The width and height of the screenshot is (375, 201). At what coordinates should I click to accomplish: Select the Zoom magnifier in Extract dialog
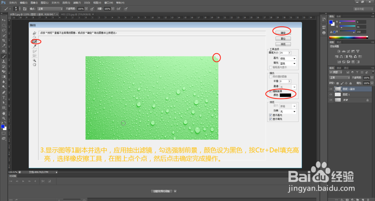(34, 60)
